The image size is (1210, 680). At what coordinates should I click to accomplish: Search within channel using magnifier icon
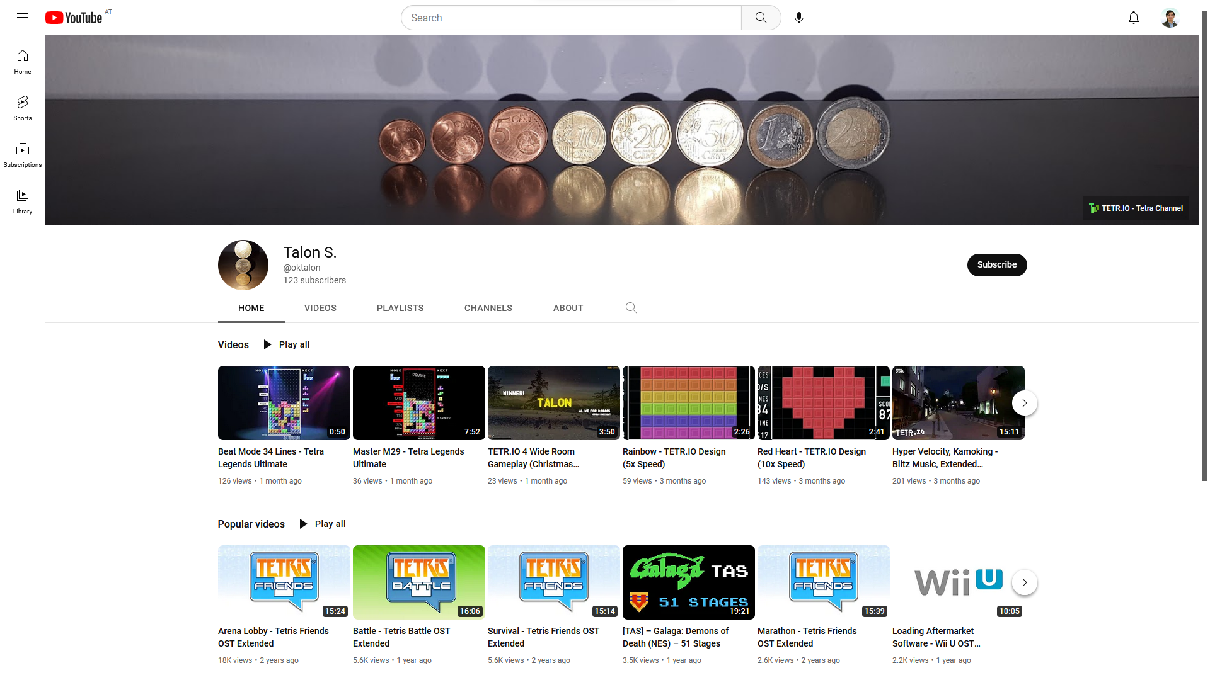coord(631,308)
